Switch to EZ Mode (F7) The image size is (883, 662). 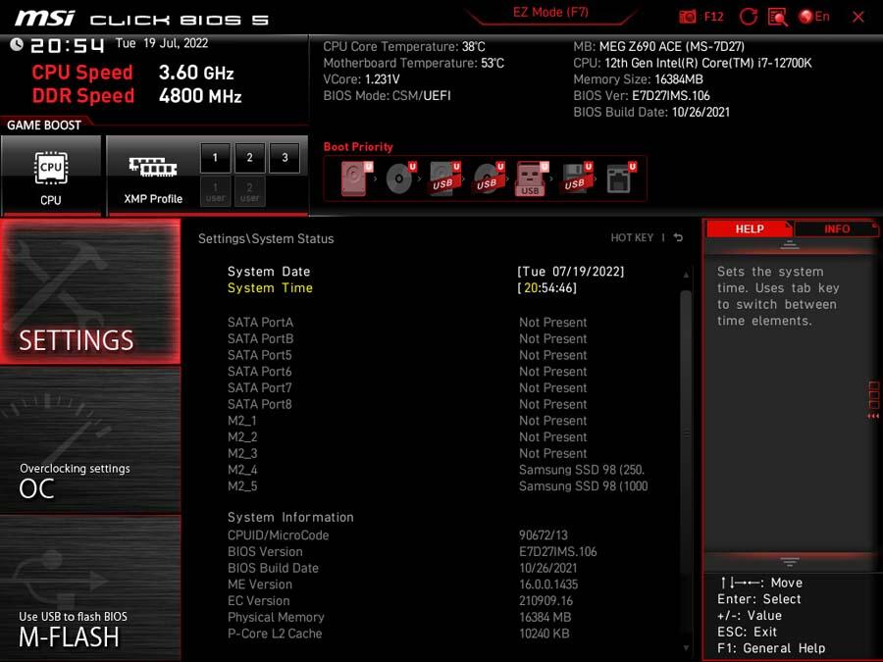tap(550, 13)
